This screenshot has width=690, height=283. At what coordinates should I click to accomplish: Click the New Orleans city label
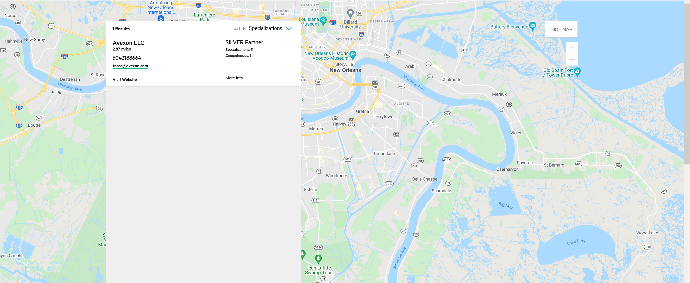coord(345,70)
